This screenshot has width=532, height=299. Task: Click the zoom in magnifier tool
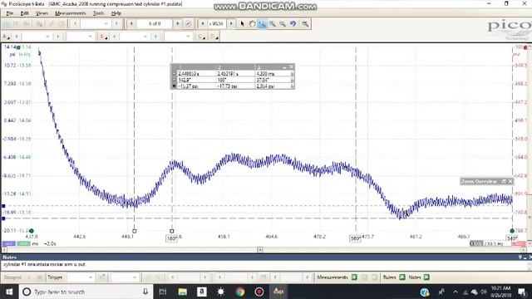pos(273,24)
